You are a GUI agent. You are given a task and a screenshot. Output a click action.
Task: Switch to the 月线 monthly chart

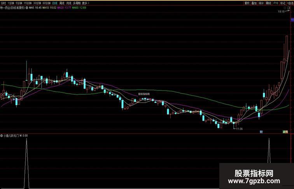69,3
